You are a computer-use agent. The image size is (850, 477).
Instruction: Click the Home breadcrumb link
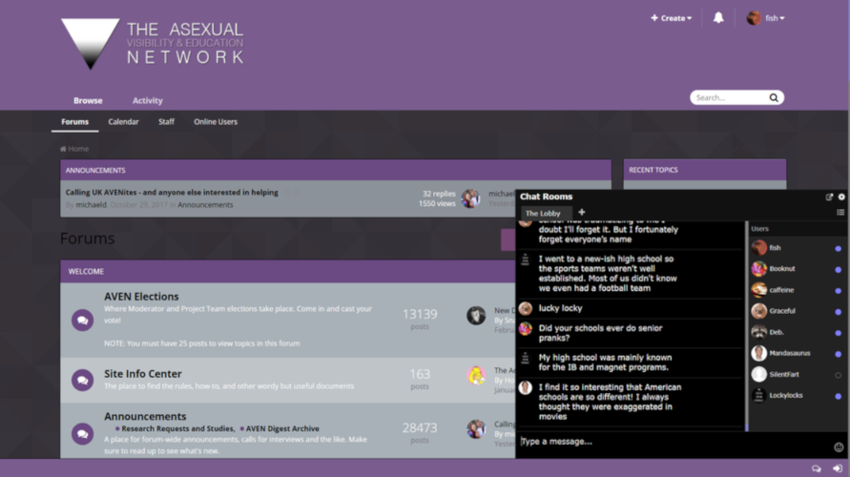[x=78, y=149]
